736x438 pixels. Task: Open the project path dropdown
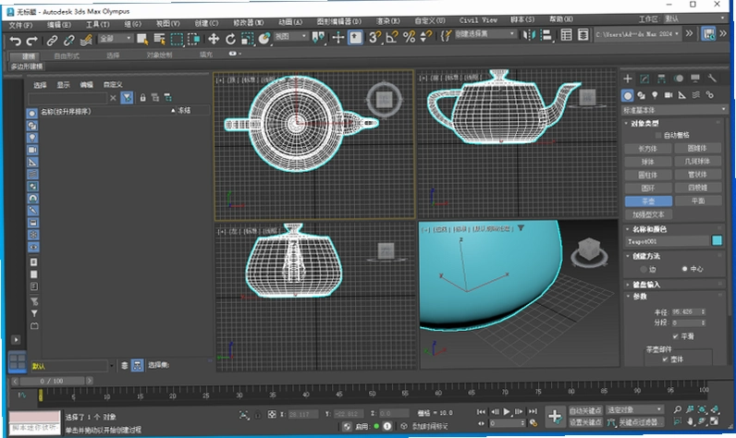637,34
